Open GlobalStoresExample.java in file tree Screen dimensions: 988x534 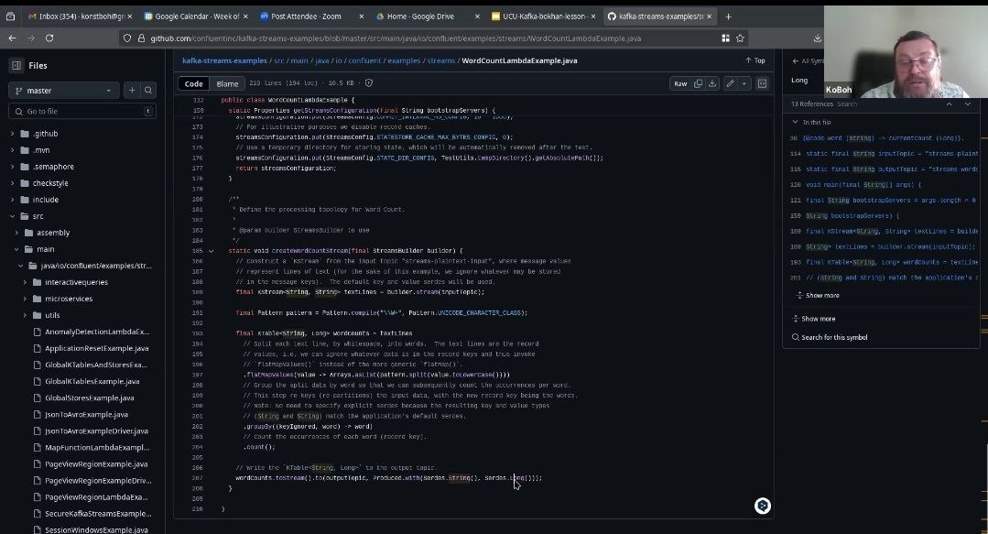pyautogui.click(x=90, y=398)
